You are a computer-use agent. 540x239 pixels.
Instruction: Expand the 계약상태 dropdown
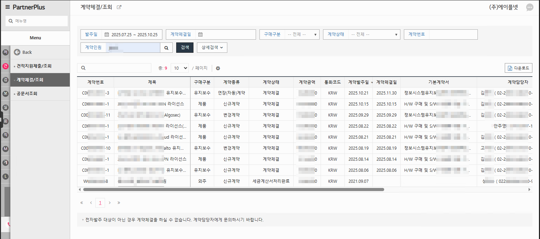(x=374, y=34)
